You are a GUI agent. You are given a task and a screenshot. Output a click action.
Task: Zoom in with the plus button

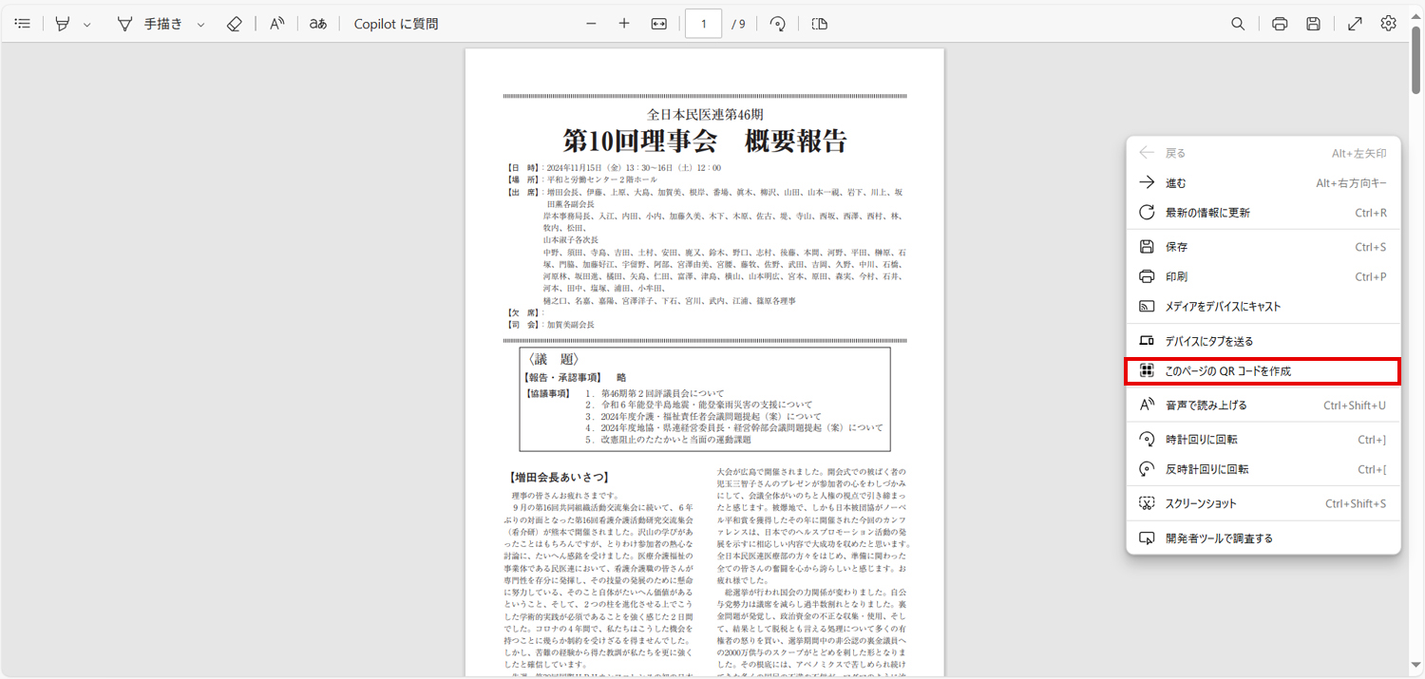click(624, 24)
